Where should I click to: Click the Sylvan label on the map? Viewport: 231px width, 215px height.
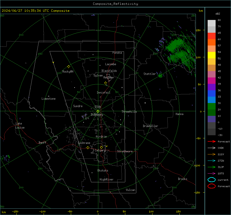pyautogui.click(x=98, y=75)
